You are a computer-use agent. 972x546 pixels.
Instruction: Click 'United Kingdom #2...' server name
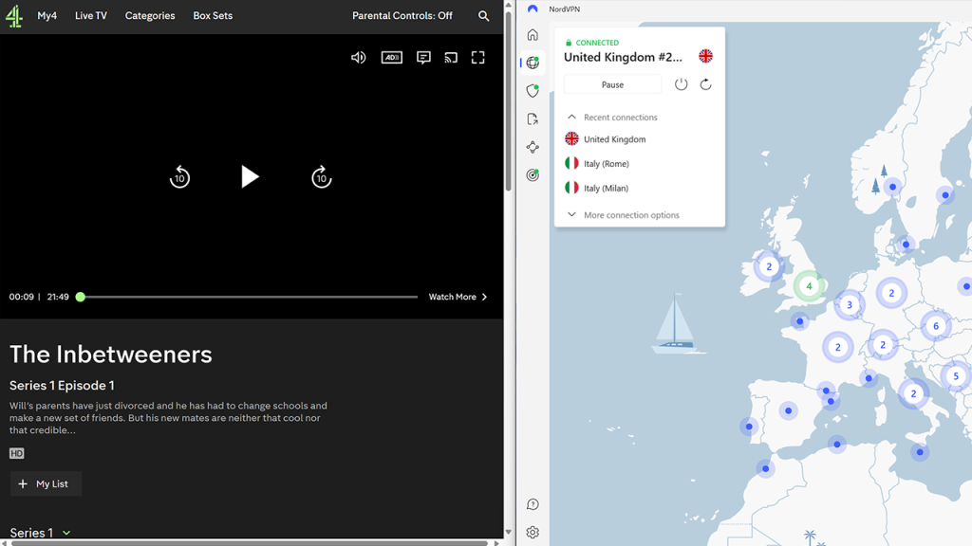(623, 57)
